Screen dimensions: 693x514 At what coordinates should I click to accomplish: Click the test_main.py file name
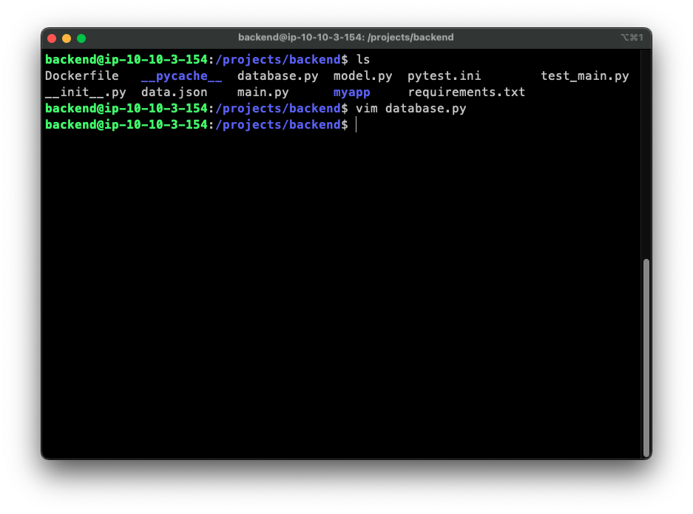point(584,75)
